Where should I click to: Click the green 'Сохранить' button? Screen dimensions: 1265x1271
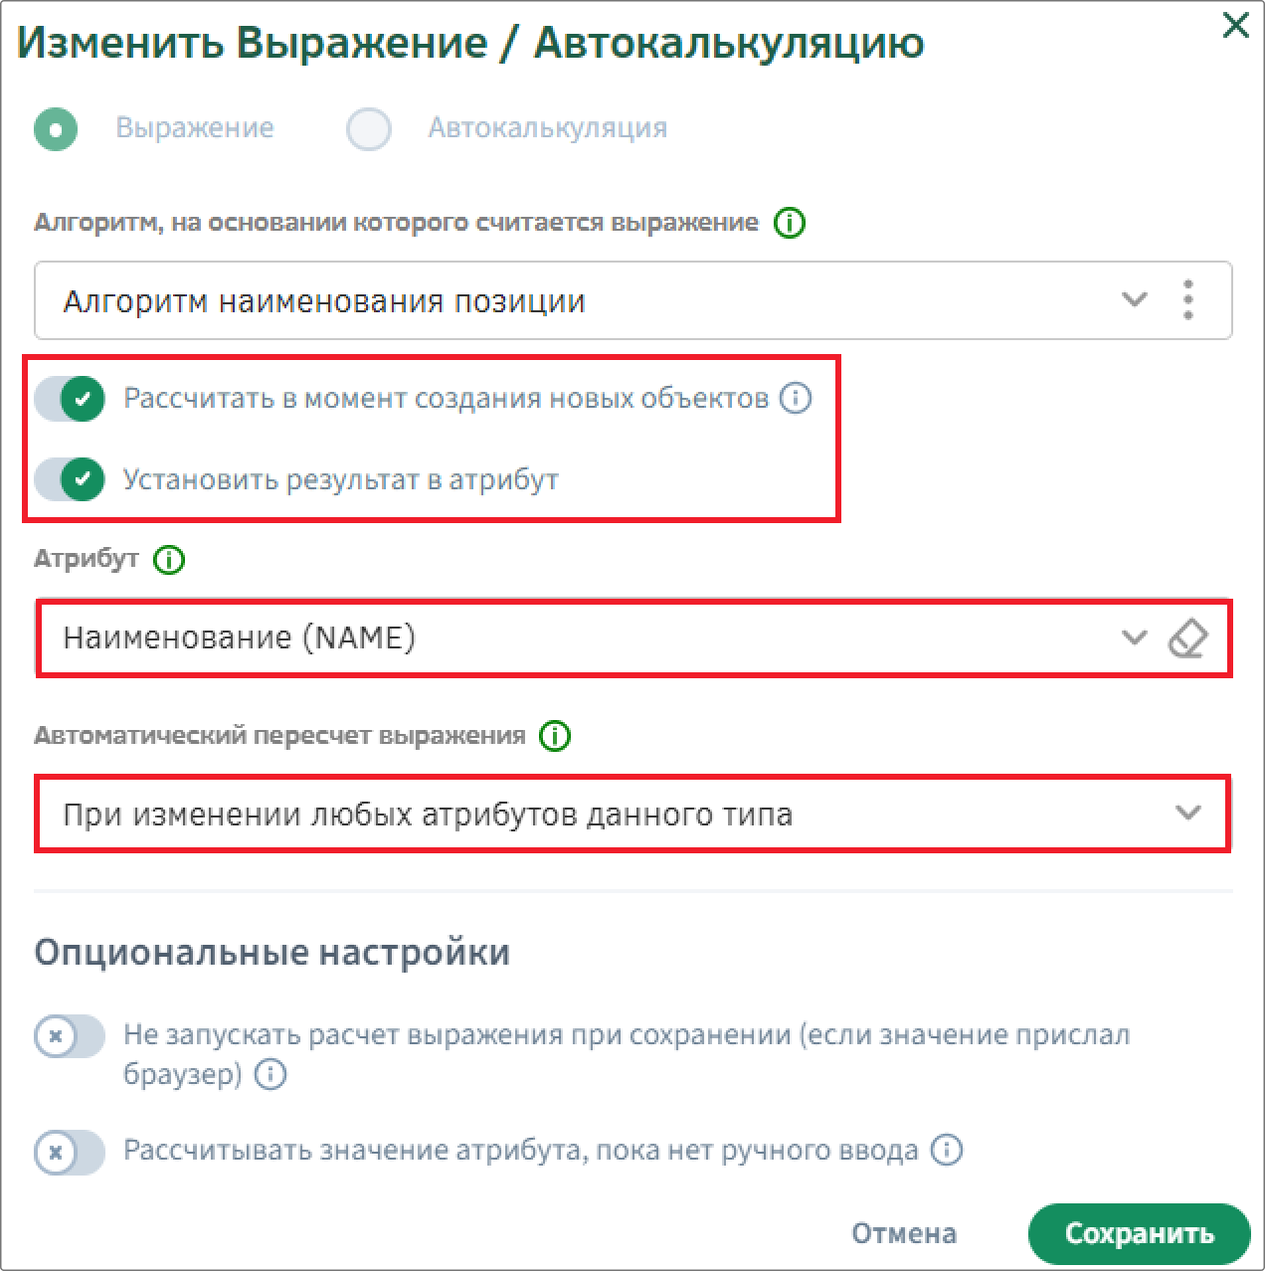click(x=1139, y=1233)
